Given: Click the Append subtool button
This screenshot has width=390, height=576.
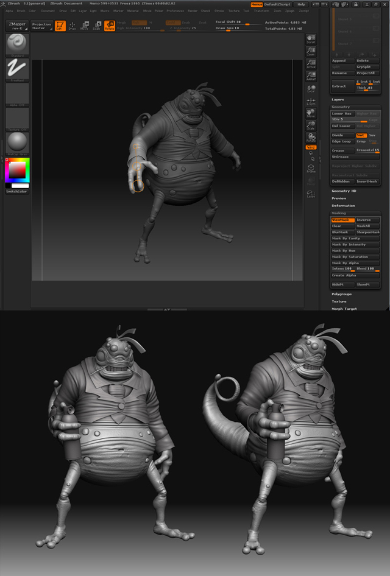Looking at the screenshot, I should tap(342, 61).
